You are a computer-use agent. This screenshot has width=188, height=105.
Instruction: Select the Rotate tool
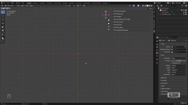tap(3, 23)
